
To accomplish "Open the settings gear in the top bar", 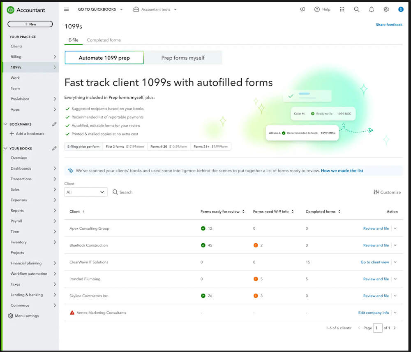I will pyautogui.click(x=386, y=9).
